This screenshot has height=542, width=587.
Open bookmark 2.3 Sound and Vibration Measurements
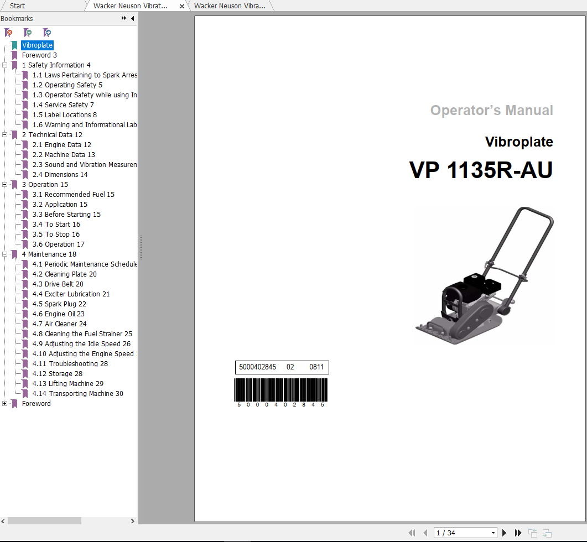[x=85, y=165]
